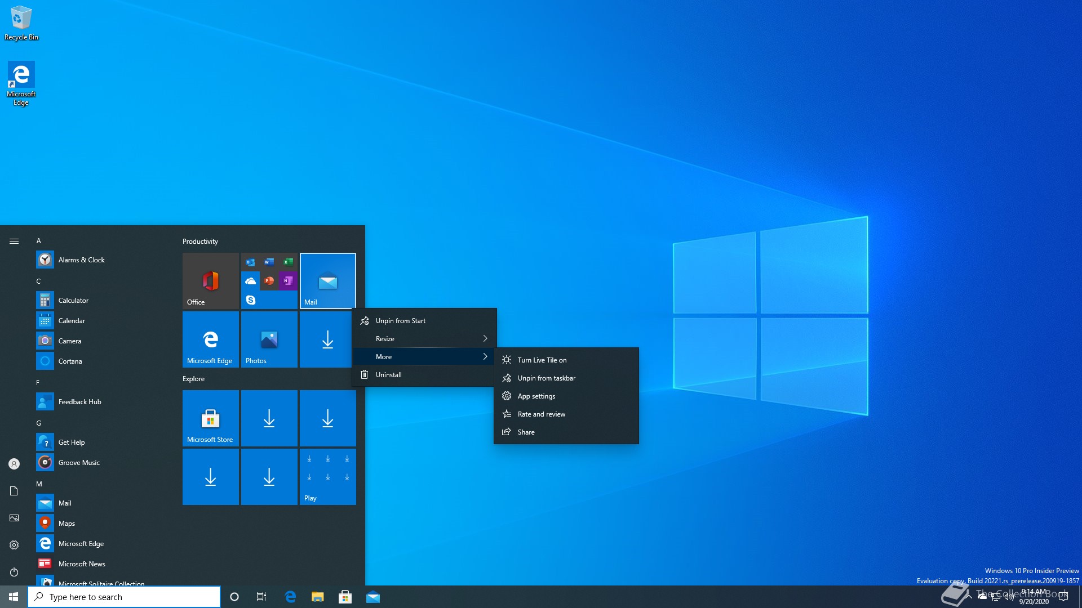This screenshot has width=1082, height=608.
Task: Open Mail in the app list
Action: [x=101, y=503]
